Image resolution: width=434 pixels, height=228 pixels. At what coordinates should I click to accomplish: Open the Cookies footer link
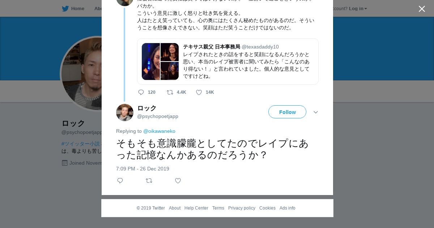tap(267, 208)
